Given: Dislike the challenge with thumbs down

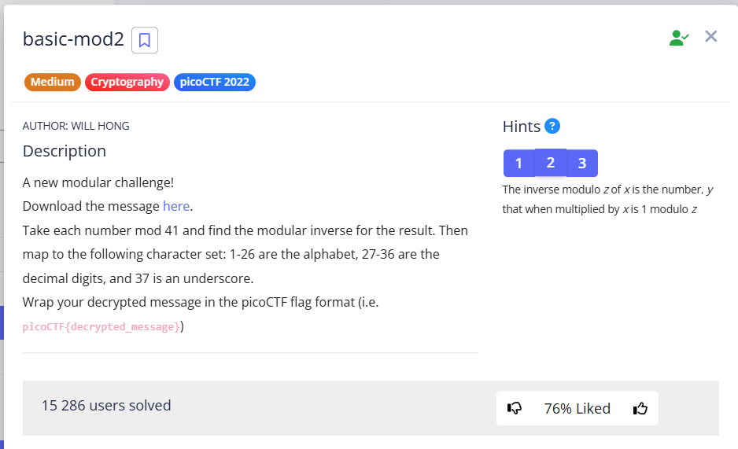Looking at the screenshot, I should [515, 408].
